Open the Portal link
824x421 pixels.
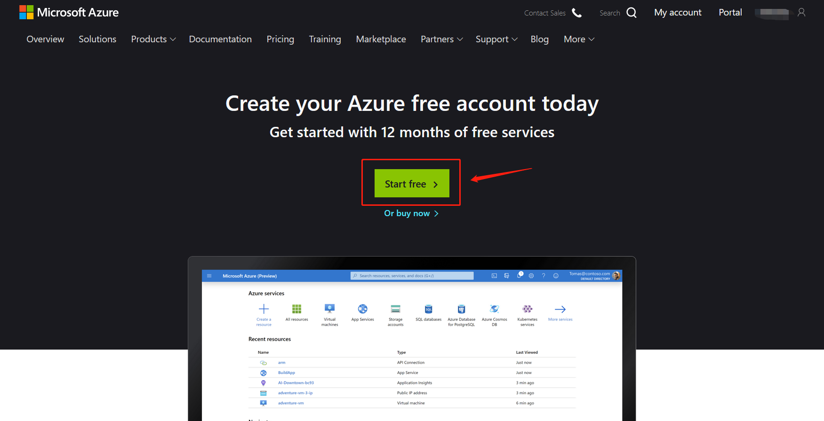(x=730, y=13)
